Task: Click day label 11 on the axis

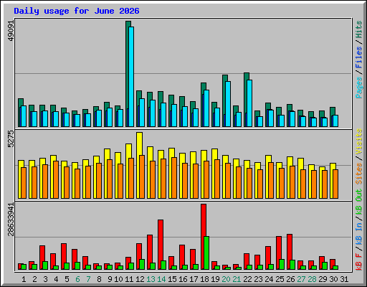Action: tap(129, 279)
